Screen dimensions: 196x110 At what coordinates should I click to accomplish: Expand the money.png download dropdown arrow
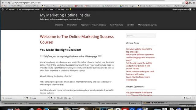24,98
